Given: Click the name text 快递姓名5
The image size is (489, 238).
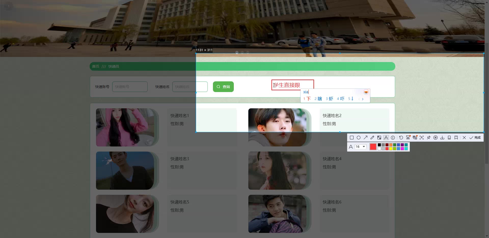Looking at the screenshot, I should tap(180, 202).
